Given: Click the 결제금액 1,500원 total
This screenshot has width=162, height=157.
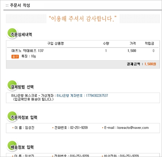Looking at the screenshot, I should (x=141, y=64).
